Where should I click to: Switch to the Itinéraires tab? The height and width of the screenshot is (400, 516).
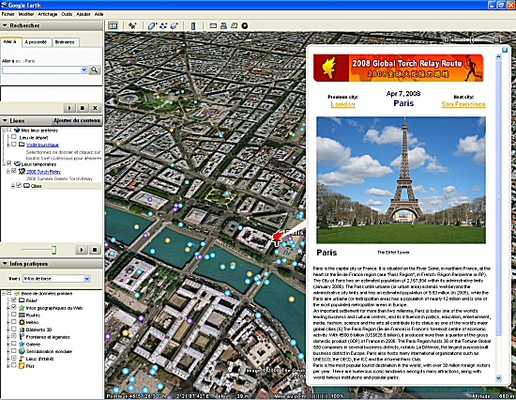coord(65,42)
